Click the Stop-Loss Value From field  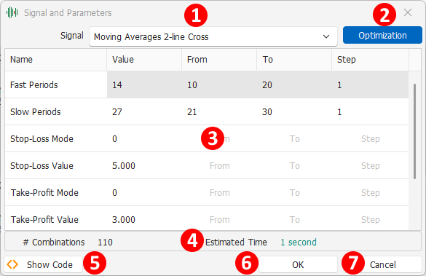tap(219, 166)
